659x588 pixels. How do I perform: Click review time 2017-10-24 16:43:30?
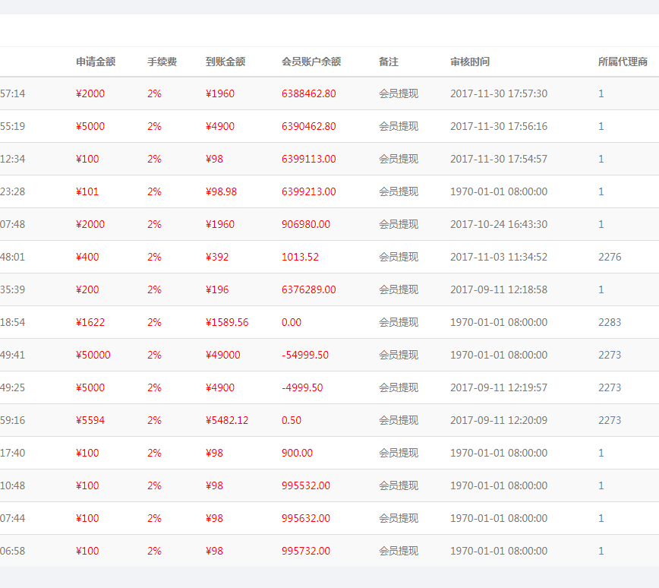[x=499, y=224]
